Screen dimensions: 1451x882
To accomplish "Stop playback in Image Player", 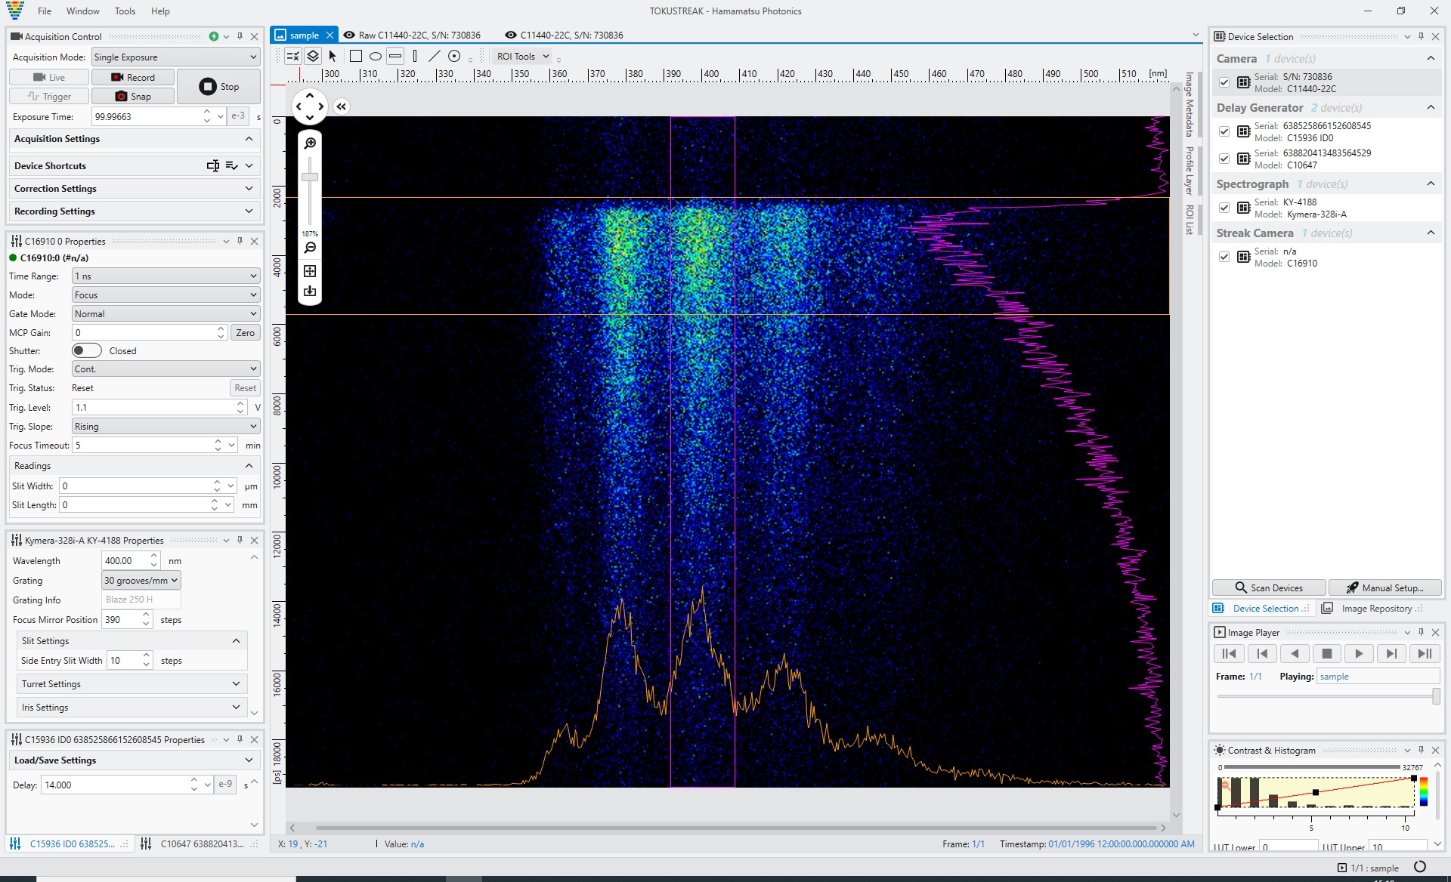I will tap(1327, 654).
